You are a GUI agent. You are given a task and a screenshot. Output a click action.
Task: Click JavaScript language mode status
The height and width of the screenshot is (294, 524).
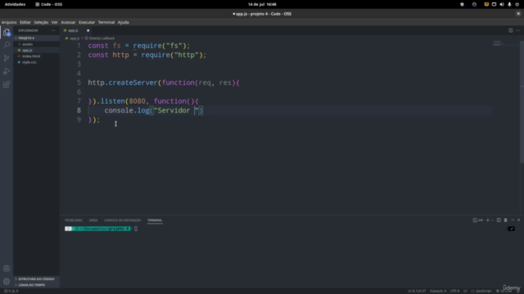[481, 291]
